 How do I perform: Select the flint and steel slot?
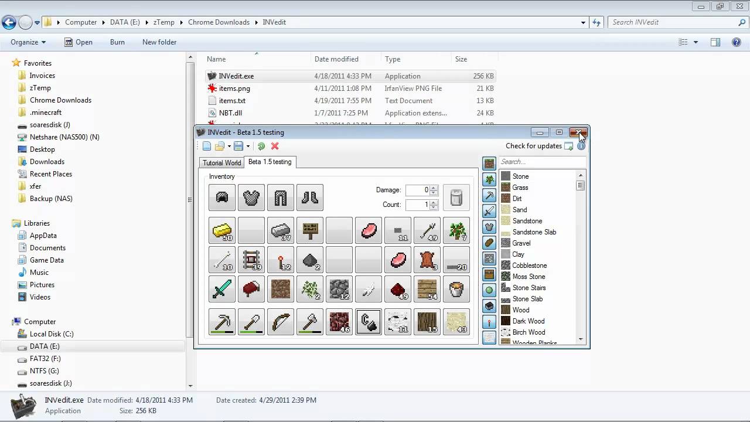click(x=369, y=322)
